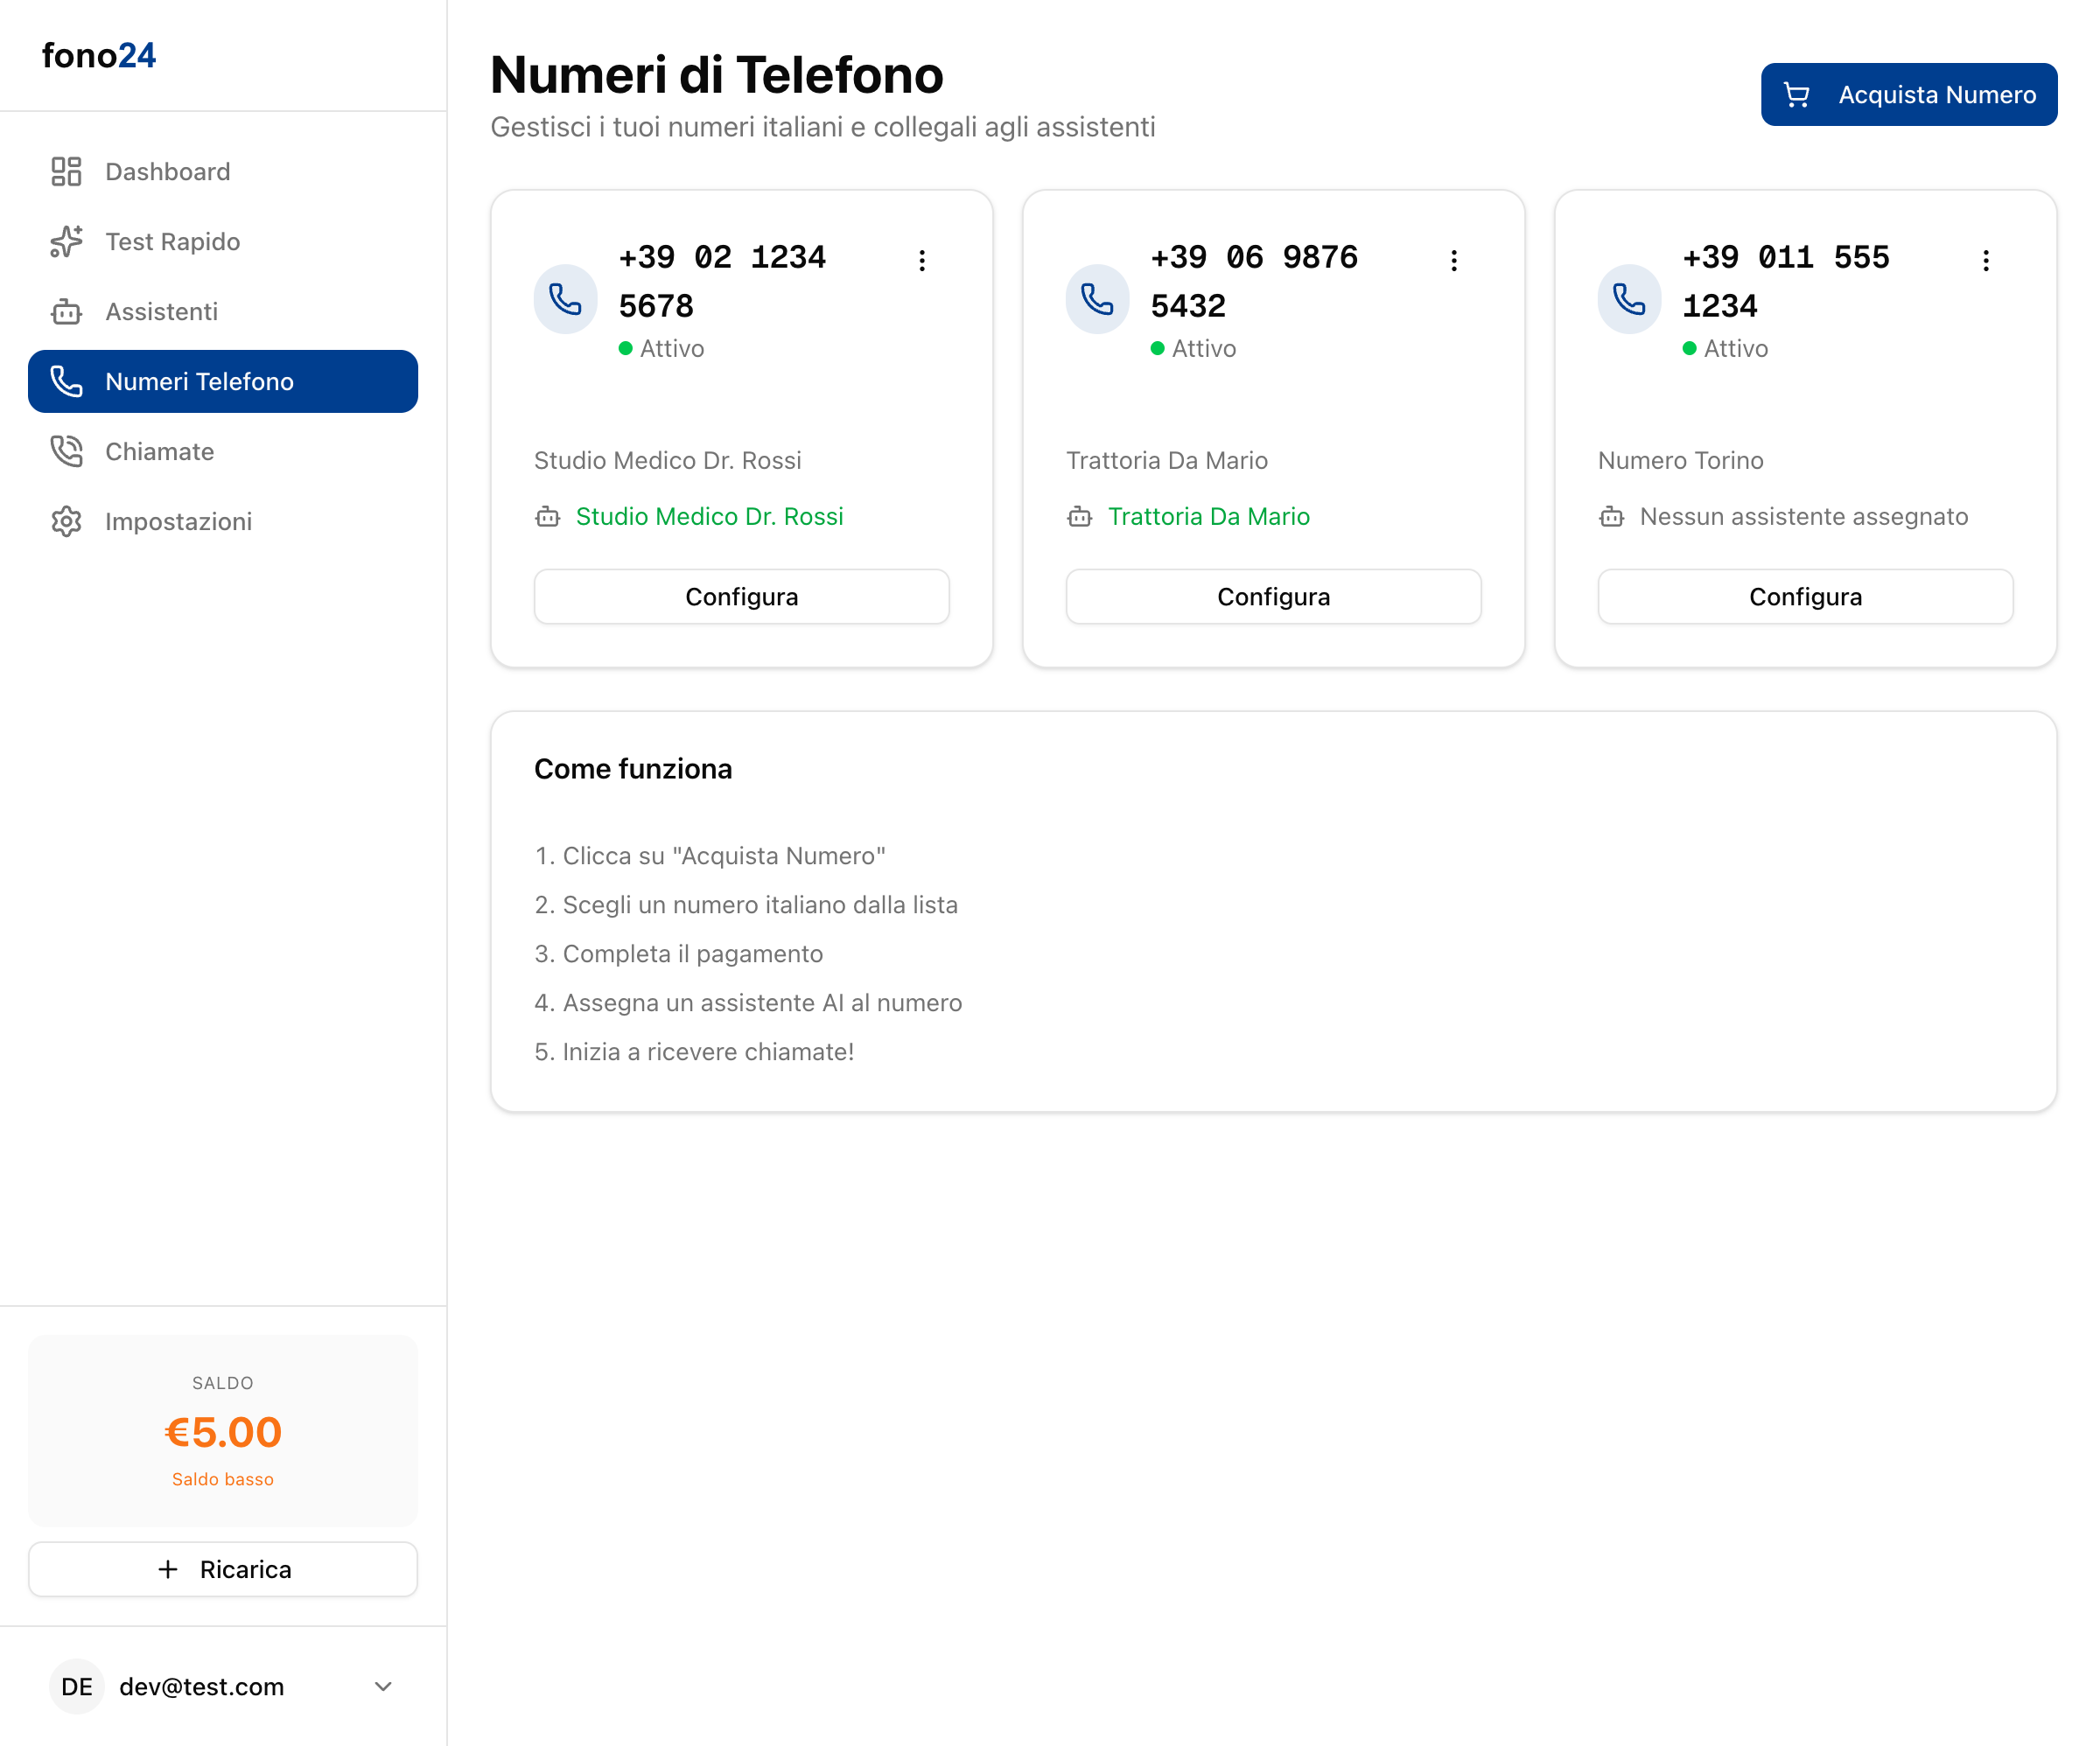This screenshot has width=2100, height=1746.
Task: Open three-dot menu for +39 02 1234 5678
Action: (x=922, y=261)
